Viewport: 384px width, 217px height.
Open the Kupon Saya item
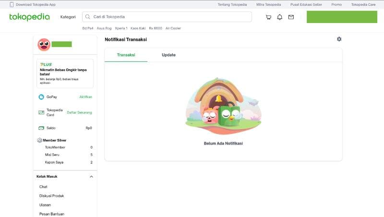coord(54,162)
